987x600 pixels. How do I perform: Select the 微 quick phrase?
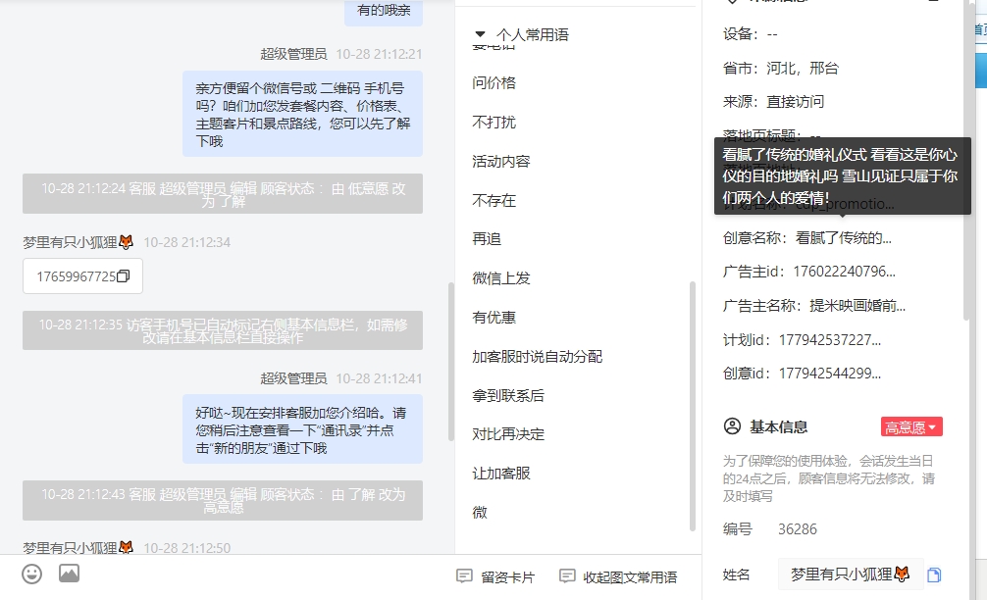[x=480, y=513]
